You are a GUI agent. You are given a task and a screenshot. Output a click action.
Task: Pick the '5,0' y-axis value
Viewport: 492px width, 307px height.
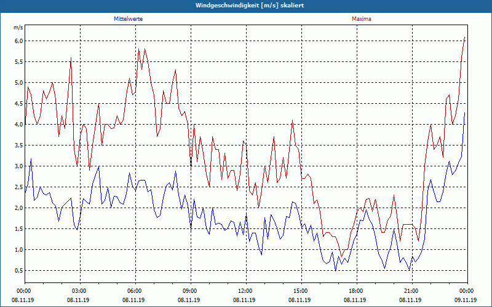point(18,83)
